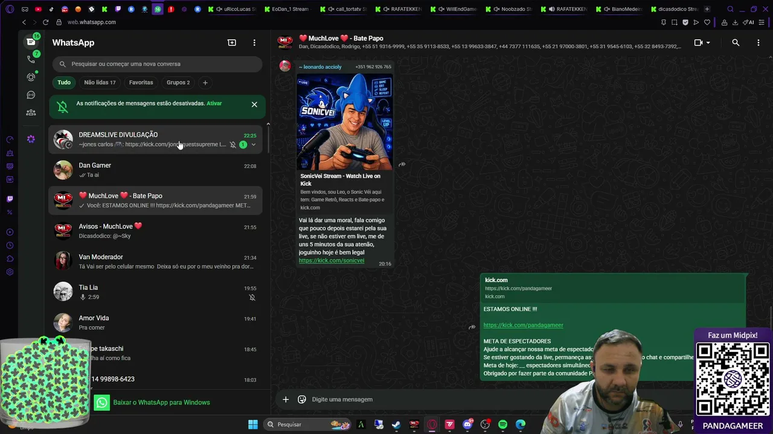Screen dimensions: 773x434
Task: Switch to the Noobzado browser tab
Action: click(x=508, y=9)
